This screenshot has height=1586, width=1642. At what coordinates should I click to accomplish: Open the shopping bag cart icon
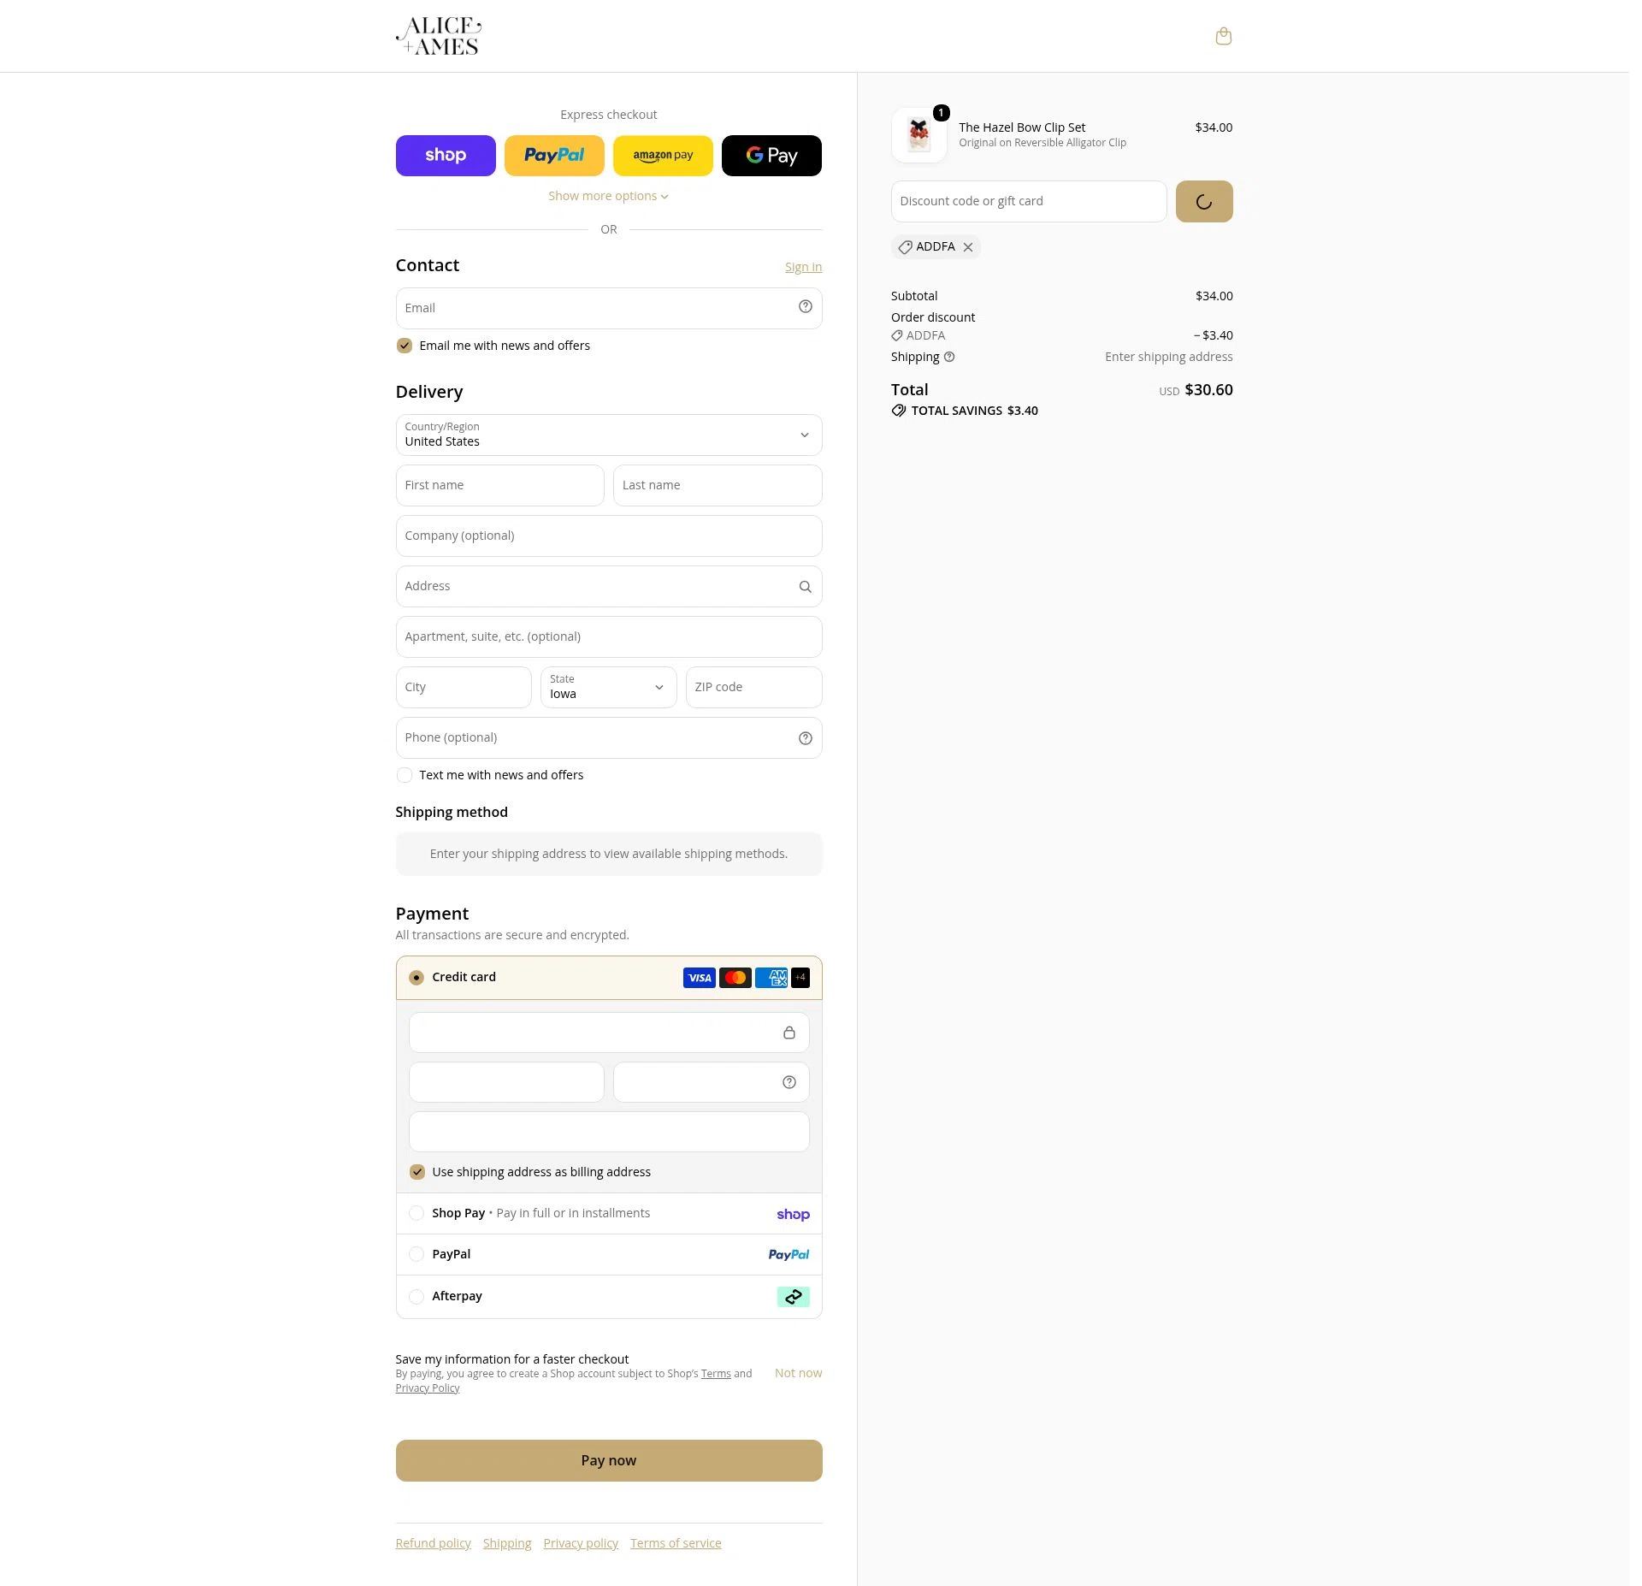1223,36
